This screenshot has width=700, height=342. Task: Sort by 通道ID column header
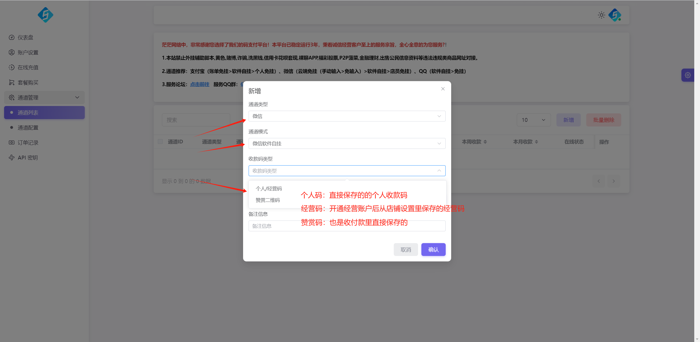175,142
